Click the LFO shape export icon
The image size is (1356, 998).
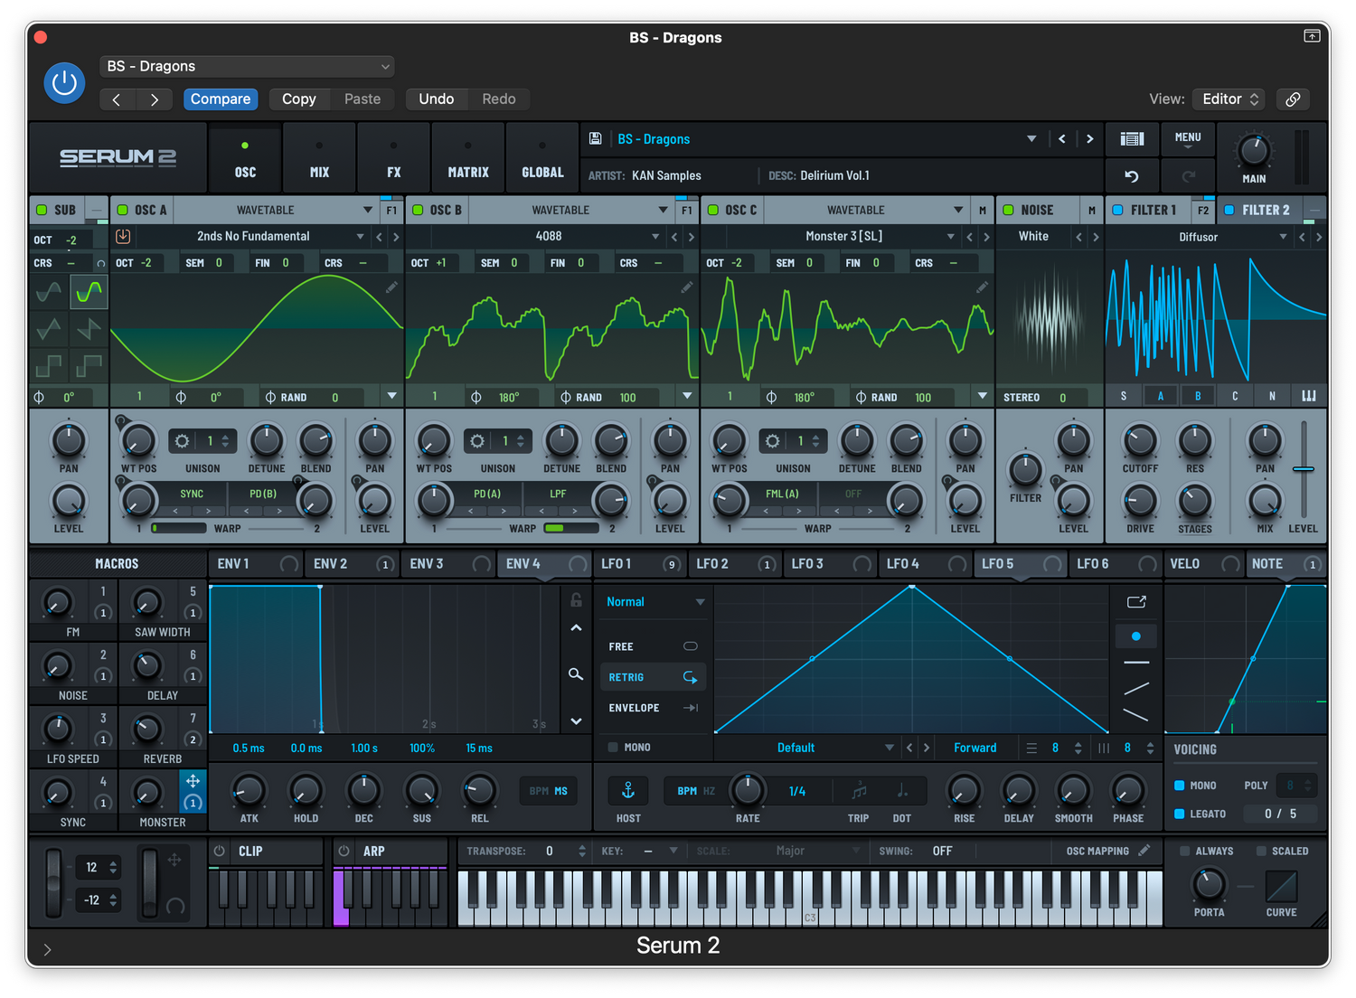[x=1136, y=602]
